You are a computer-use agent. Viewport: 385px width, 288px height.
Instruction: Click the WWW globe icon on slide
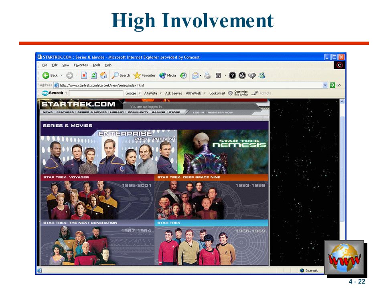pos(344,257)
